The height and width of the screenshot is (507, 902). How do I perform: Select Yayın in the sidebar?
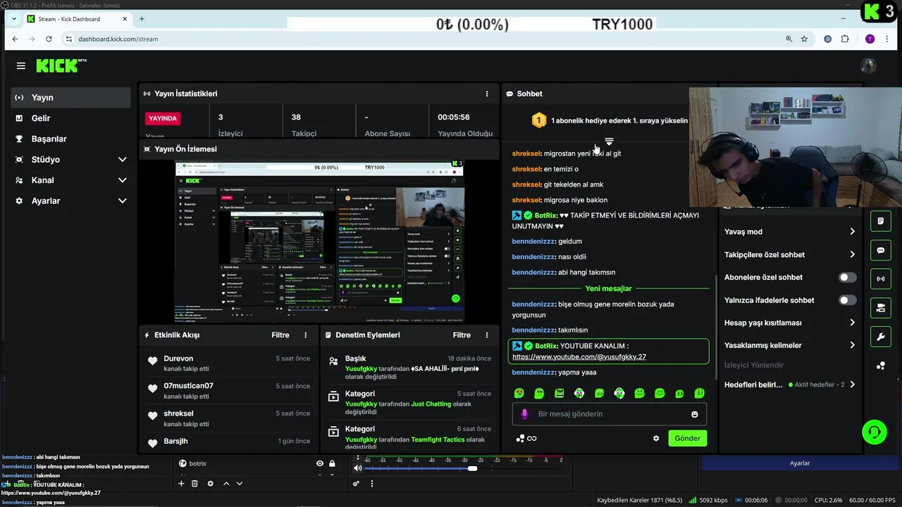click(70, 97)
